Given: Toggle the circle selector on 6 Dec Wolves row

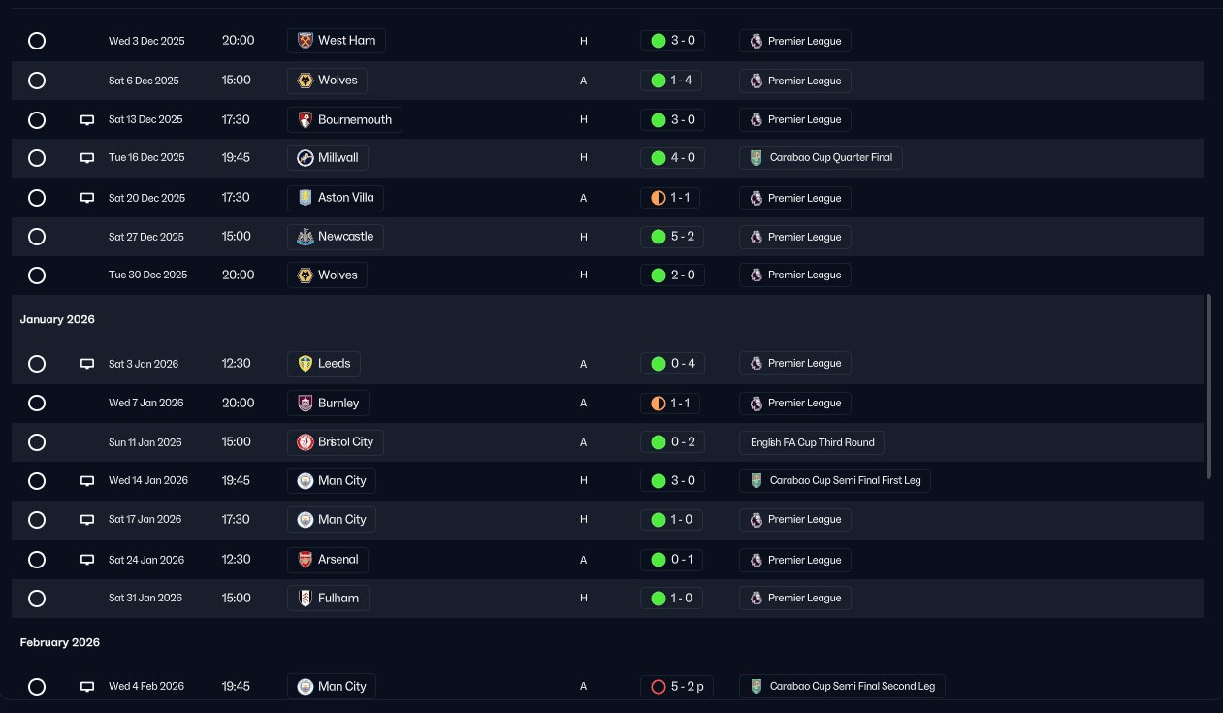Looking at the screenshot, I should [x=37, y=81].
